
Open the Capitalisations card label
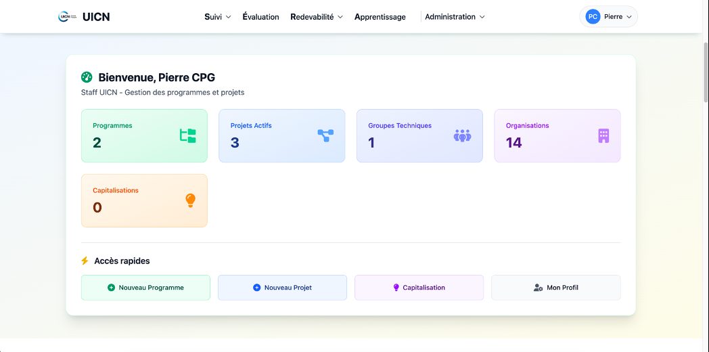point(116,190)
